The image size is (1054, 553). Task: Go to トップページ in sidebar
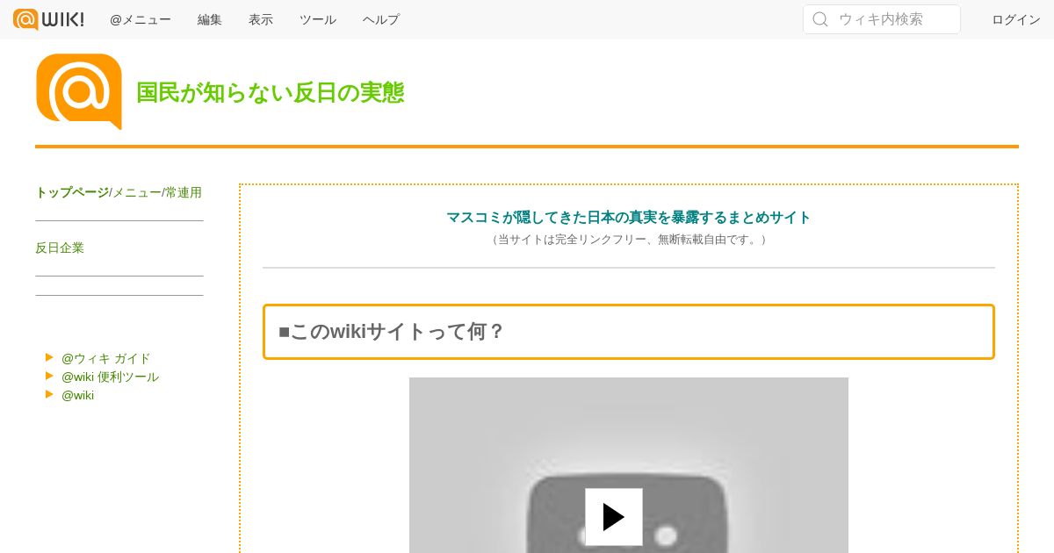[72, 192]
